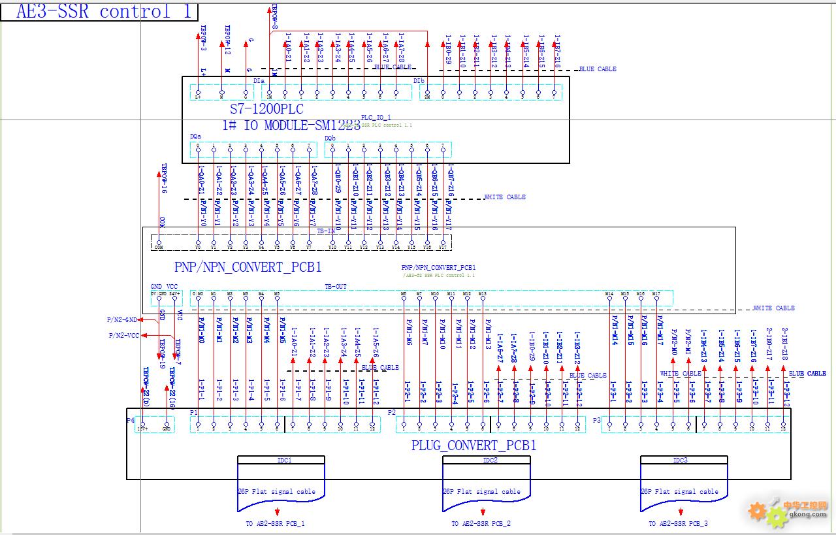This screenshot has width=836, height=535.
Task: Select the '1-P2-1' wire label
Action: coord(408,391)
